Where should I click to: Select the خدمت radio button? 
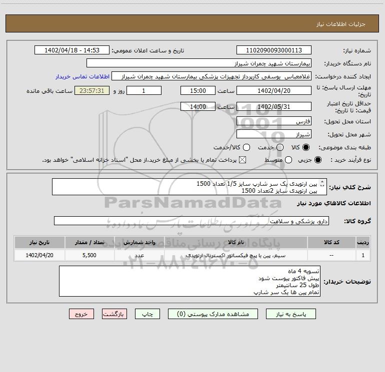click(280, 147)
